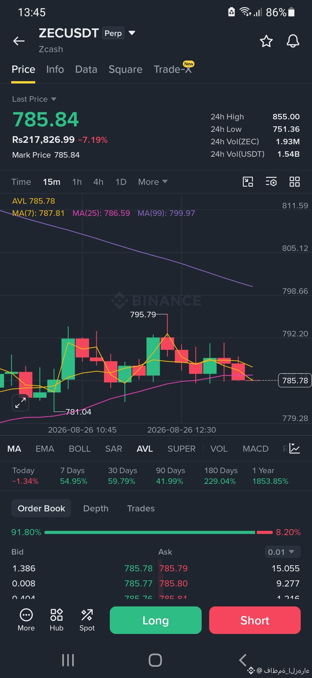Tap ask price 785.79 in order book
The image size is (312, 678).
pos(173,568)
